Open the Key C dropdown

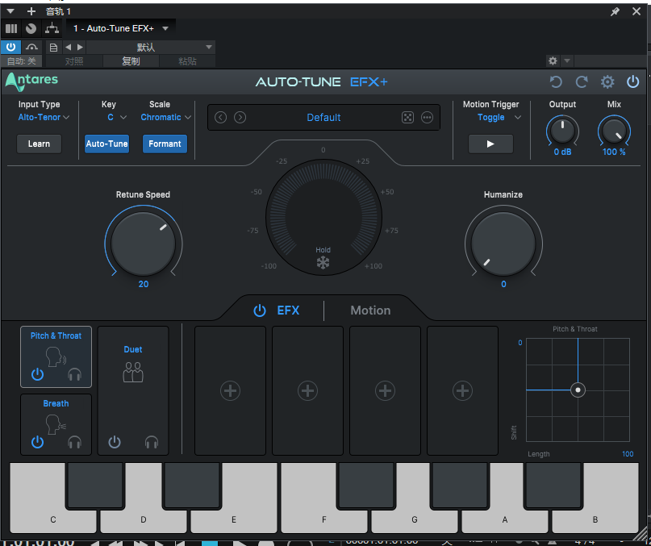coord(117,118)
